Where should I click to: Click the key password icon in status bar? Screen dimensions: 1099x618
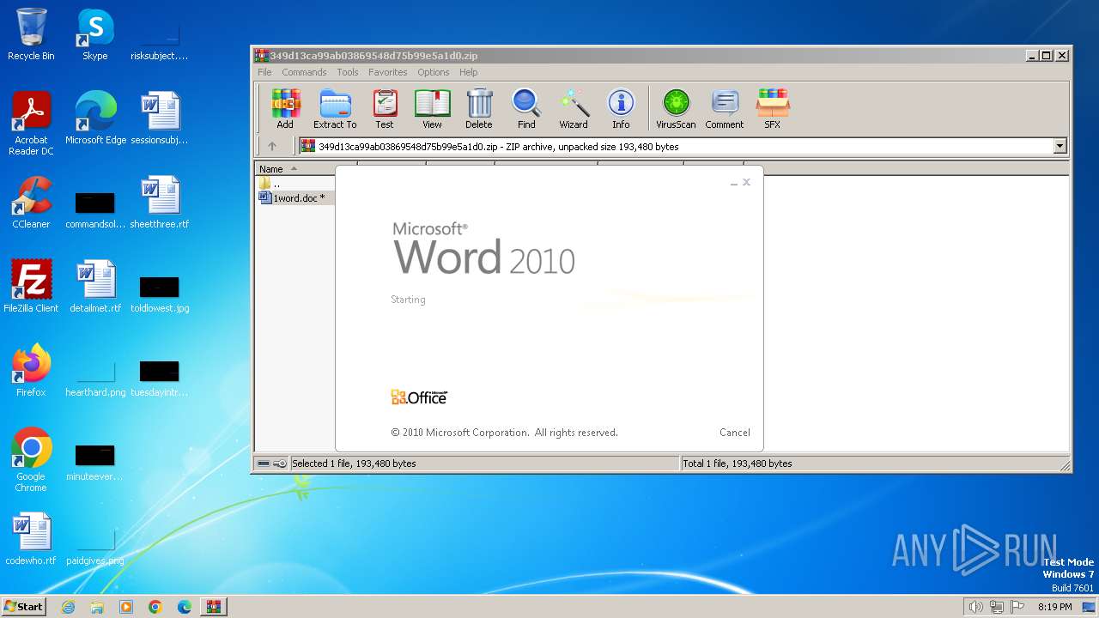280,463
